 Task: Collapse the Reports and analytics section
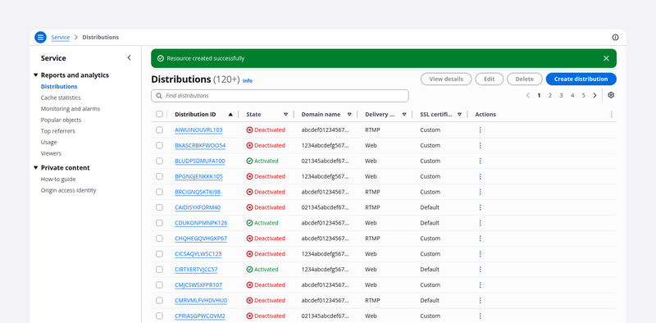click(35, 75)
